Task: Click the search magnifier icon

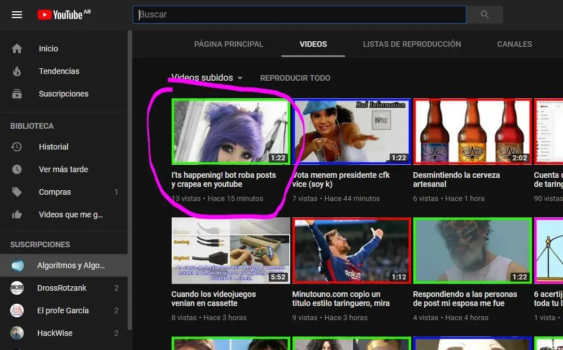Action: point(484,15)
